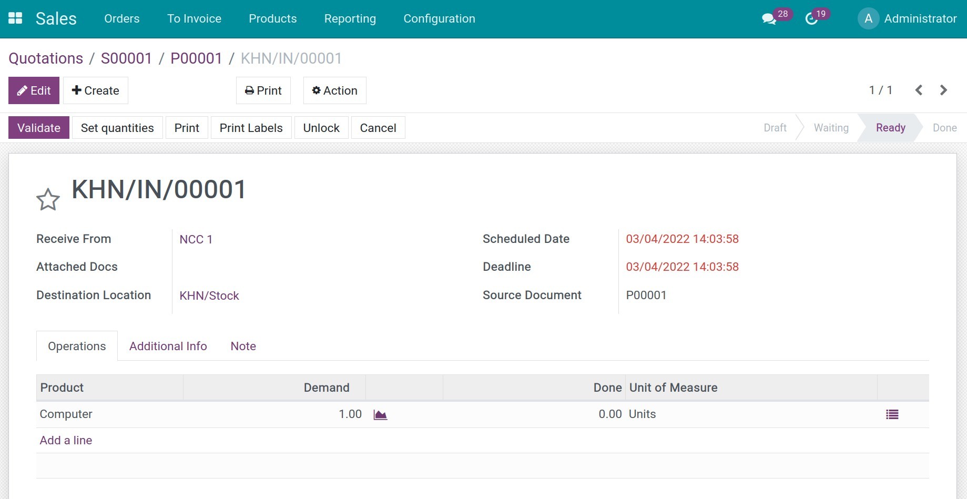Open the Reporting menu
The width and height of the screenshot is (967, 499).
coord(350,19)
